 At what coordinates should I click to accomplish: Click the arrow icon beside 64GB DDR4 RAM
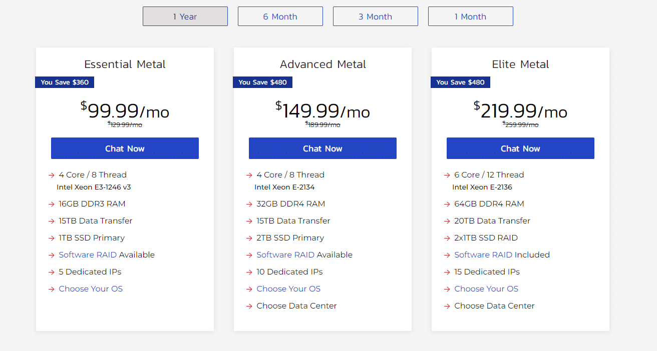tap(447, 204)
